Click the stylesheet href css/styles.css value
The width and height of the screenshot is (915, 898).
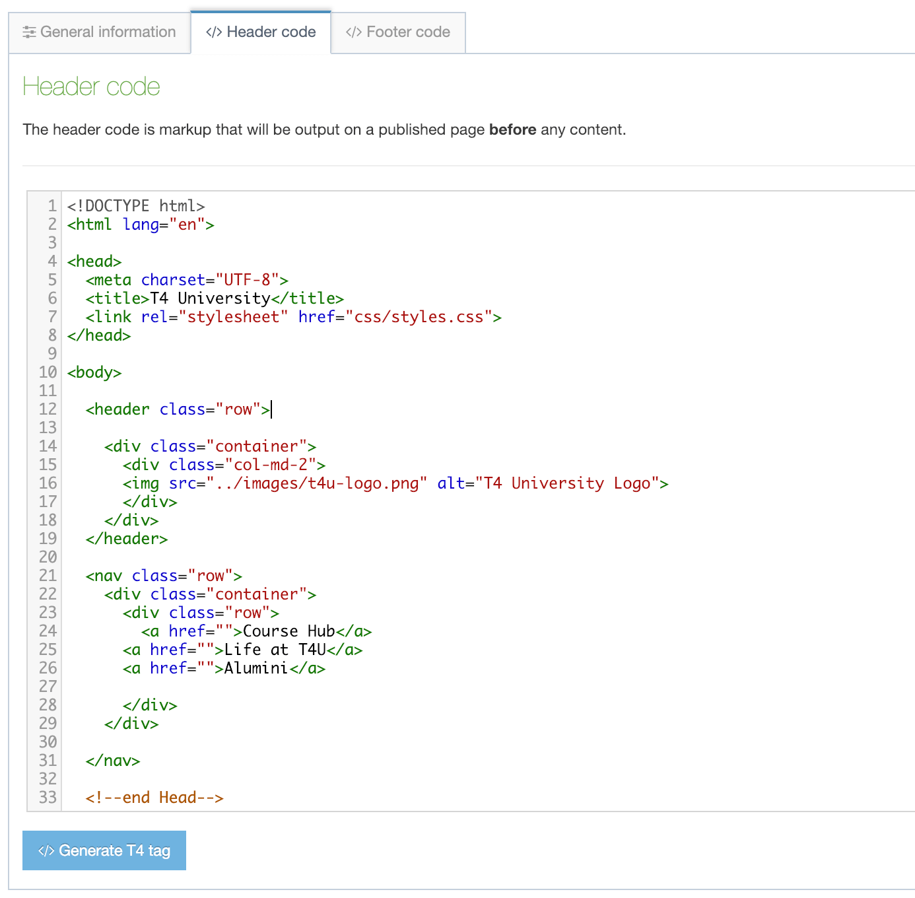coord(419,317)
